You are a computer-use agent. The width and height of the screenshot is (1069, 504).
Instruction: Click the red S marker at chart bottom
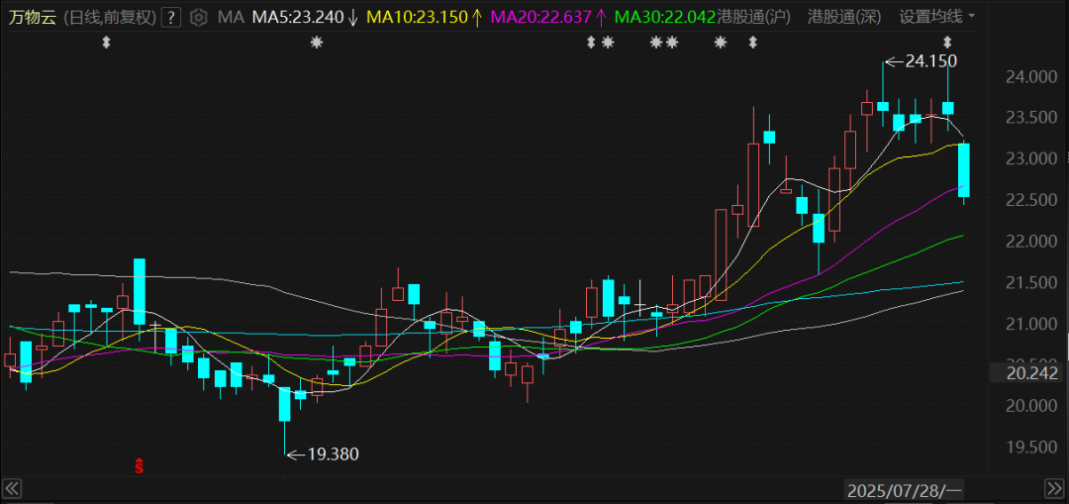pyautogui.click(x=140, y=467)
